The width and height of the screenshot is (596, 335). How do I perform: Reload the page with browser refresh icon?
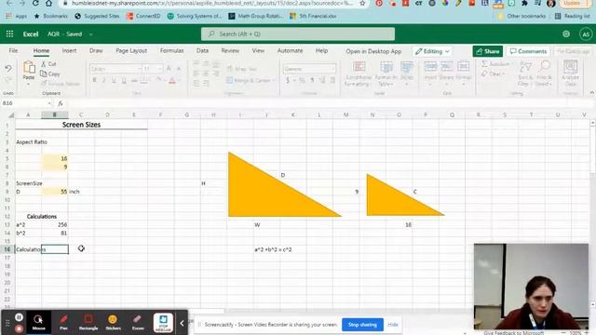coord(35,3)
